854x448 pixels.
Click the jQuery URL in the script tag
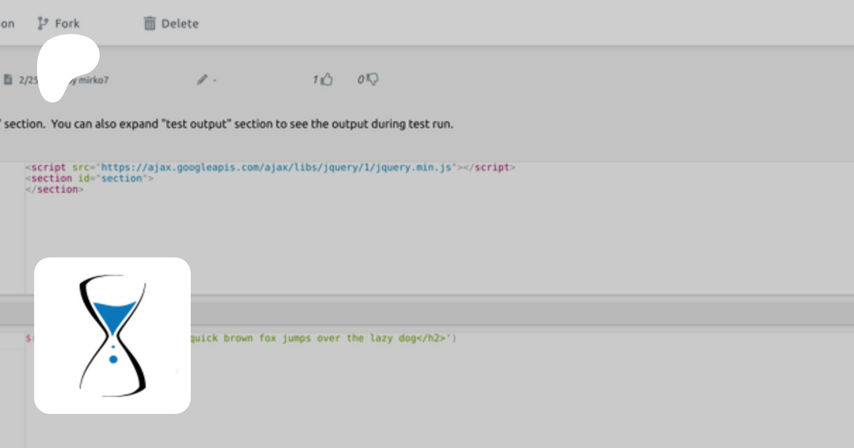[275, 167]
